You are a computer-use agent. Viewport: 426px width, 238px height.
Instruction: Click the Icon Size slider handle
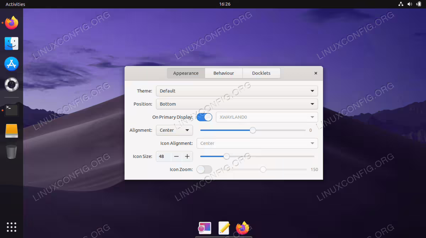[226, 156]
